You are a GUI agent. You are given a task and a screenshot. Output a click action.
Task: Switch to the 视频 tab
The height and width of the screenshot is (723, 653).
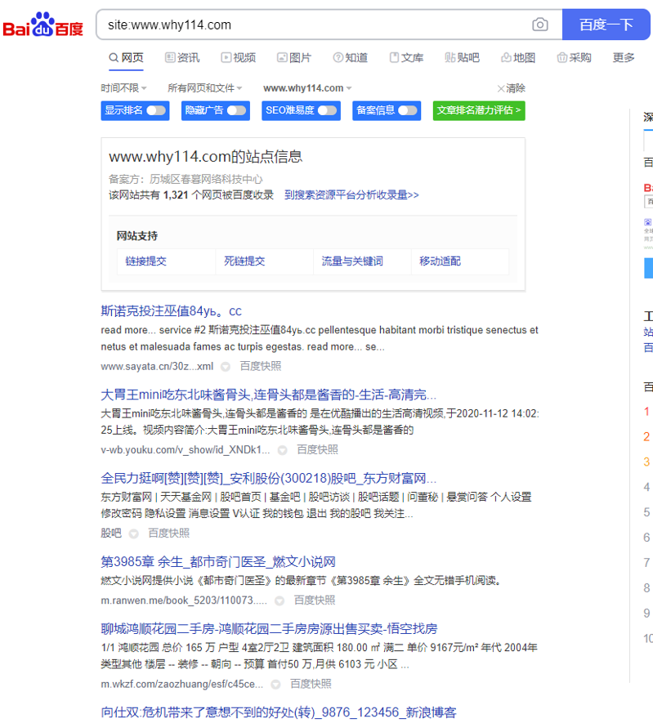pyautogui.click(x=238, y=57)
